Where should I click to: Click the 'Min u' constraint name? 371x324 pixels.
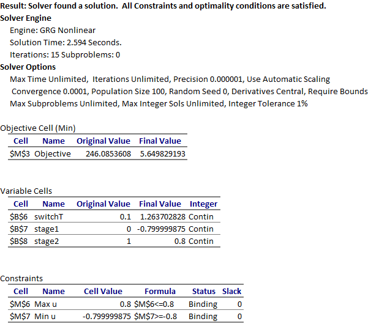tap(45, 317)
